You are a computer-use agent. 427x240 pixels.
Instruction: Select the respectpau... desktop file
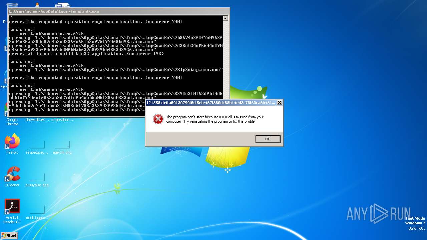click(x=37, y=147)
